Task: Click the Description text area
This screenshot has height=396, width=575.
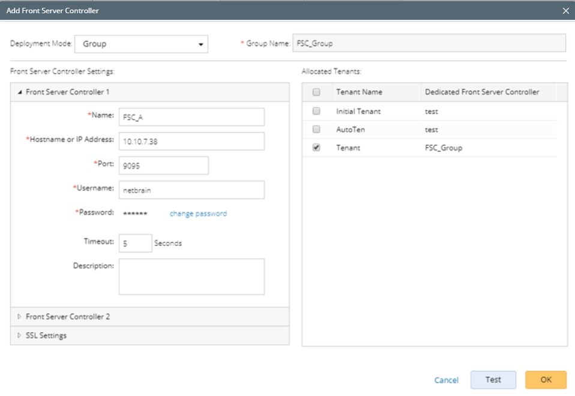Action: 191,277
